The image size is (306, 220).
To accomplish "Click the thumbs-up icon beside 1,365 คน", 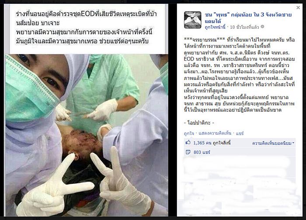I will click(x=188, y=142).
